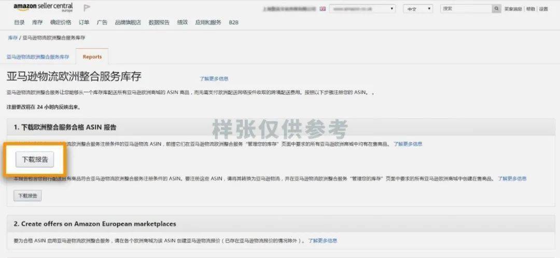Click the highlighted 下载报告 button
Image resolution: width=560 pixels, height=258 pixels.
(x=35, y=160)
